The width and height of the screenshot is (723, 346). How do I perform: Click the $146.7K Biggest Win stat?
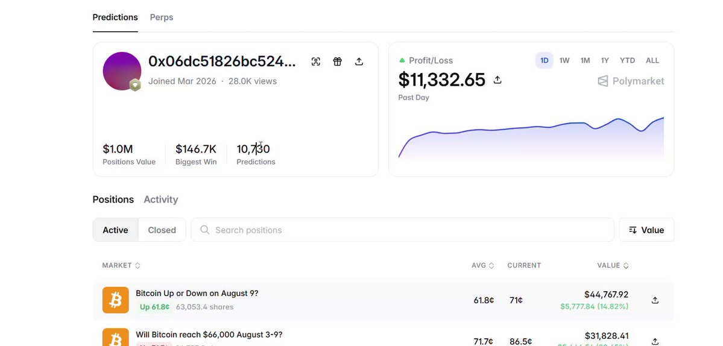pos(196,154)
